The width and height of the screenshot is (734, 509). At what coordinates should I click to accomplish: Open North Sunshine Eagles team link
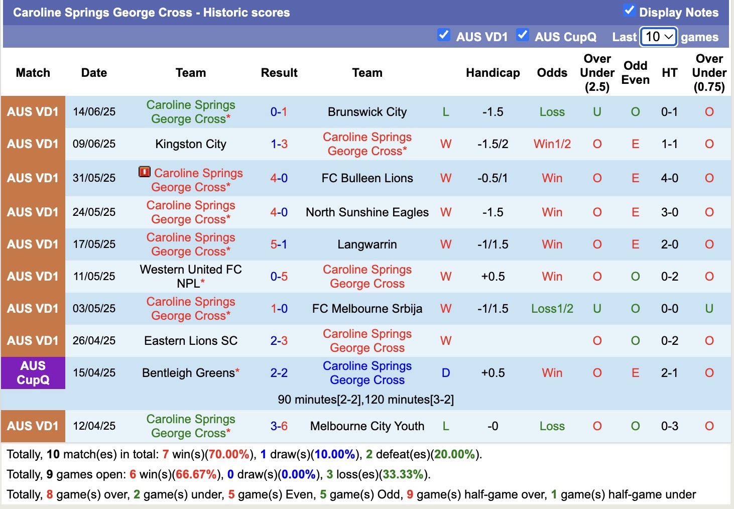367,212
